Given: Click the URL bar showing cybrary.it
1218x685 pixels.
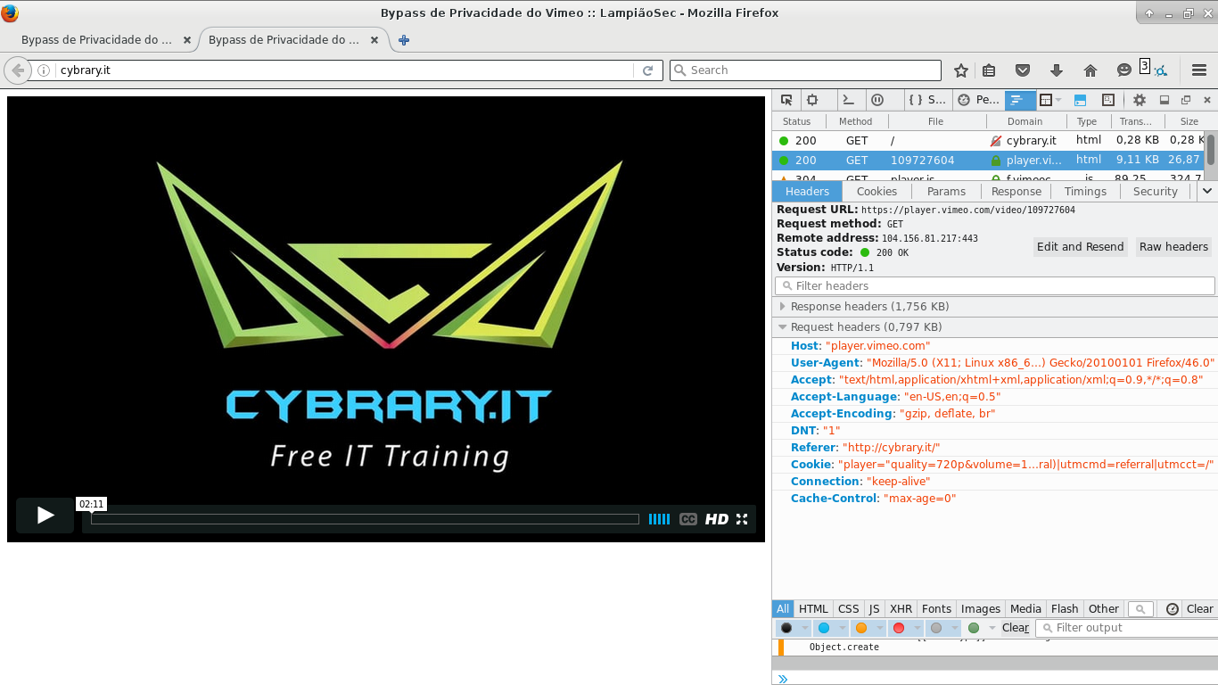Looking at the screenshot, I should click(x=344, y=70).
